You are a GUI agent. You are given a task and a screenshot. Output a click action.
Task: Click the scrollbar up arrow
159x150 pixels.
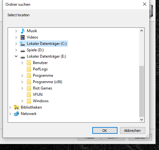click(141, 31)
